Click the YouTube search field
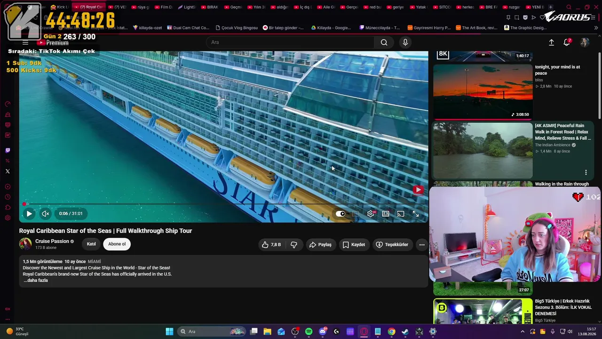The height and width of the screenshot is (339, 602). tap(290, 42)
